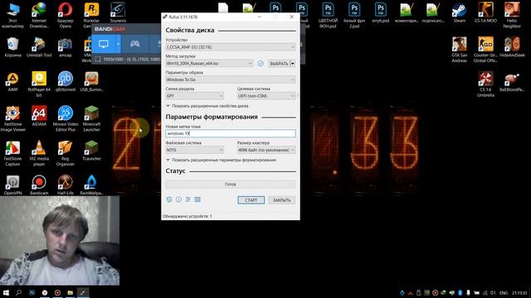This screenshot has height=298, width=531.
Task: Click the Новая метка тома input field
Action: click(x=231, y=133)
